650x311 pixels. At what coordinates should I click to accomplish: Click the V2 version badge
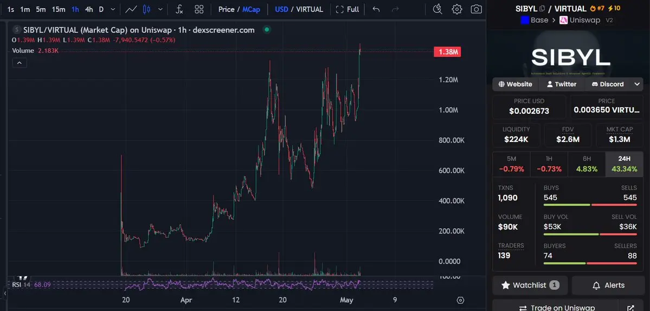[x=609, y=20]
